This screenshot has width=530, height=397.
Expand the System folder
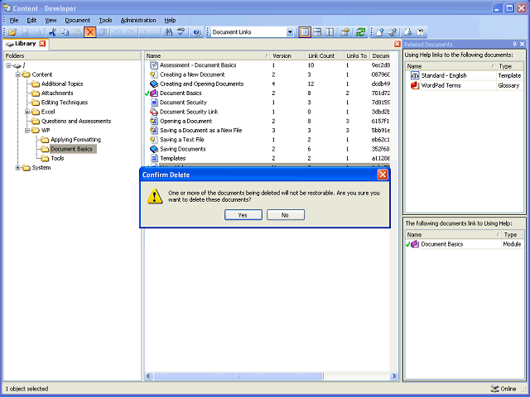(18, 168)
